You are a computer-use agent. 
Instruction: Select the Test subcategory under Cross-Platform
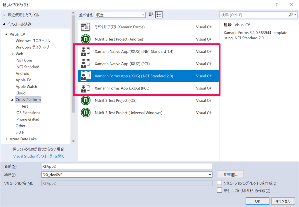25,106
